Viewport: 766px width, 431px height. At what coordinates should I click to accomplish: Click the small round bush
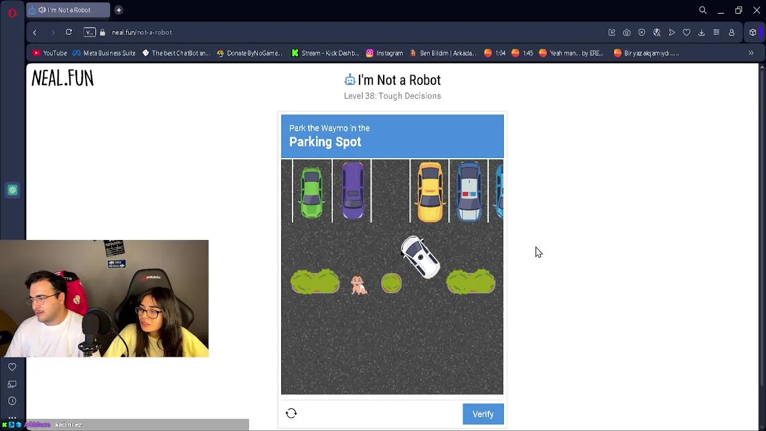pos(391,283)
